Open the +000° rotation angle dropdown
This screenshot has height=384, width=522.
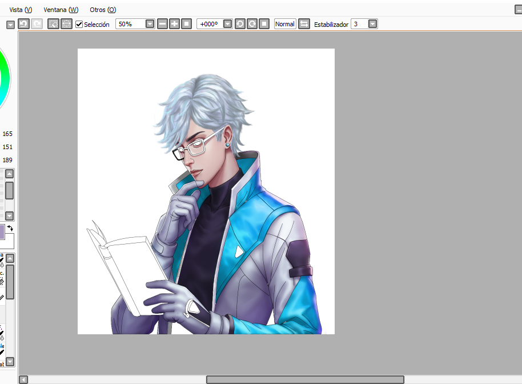pos(227,24)
